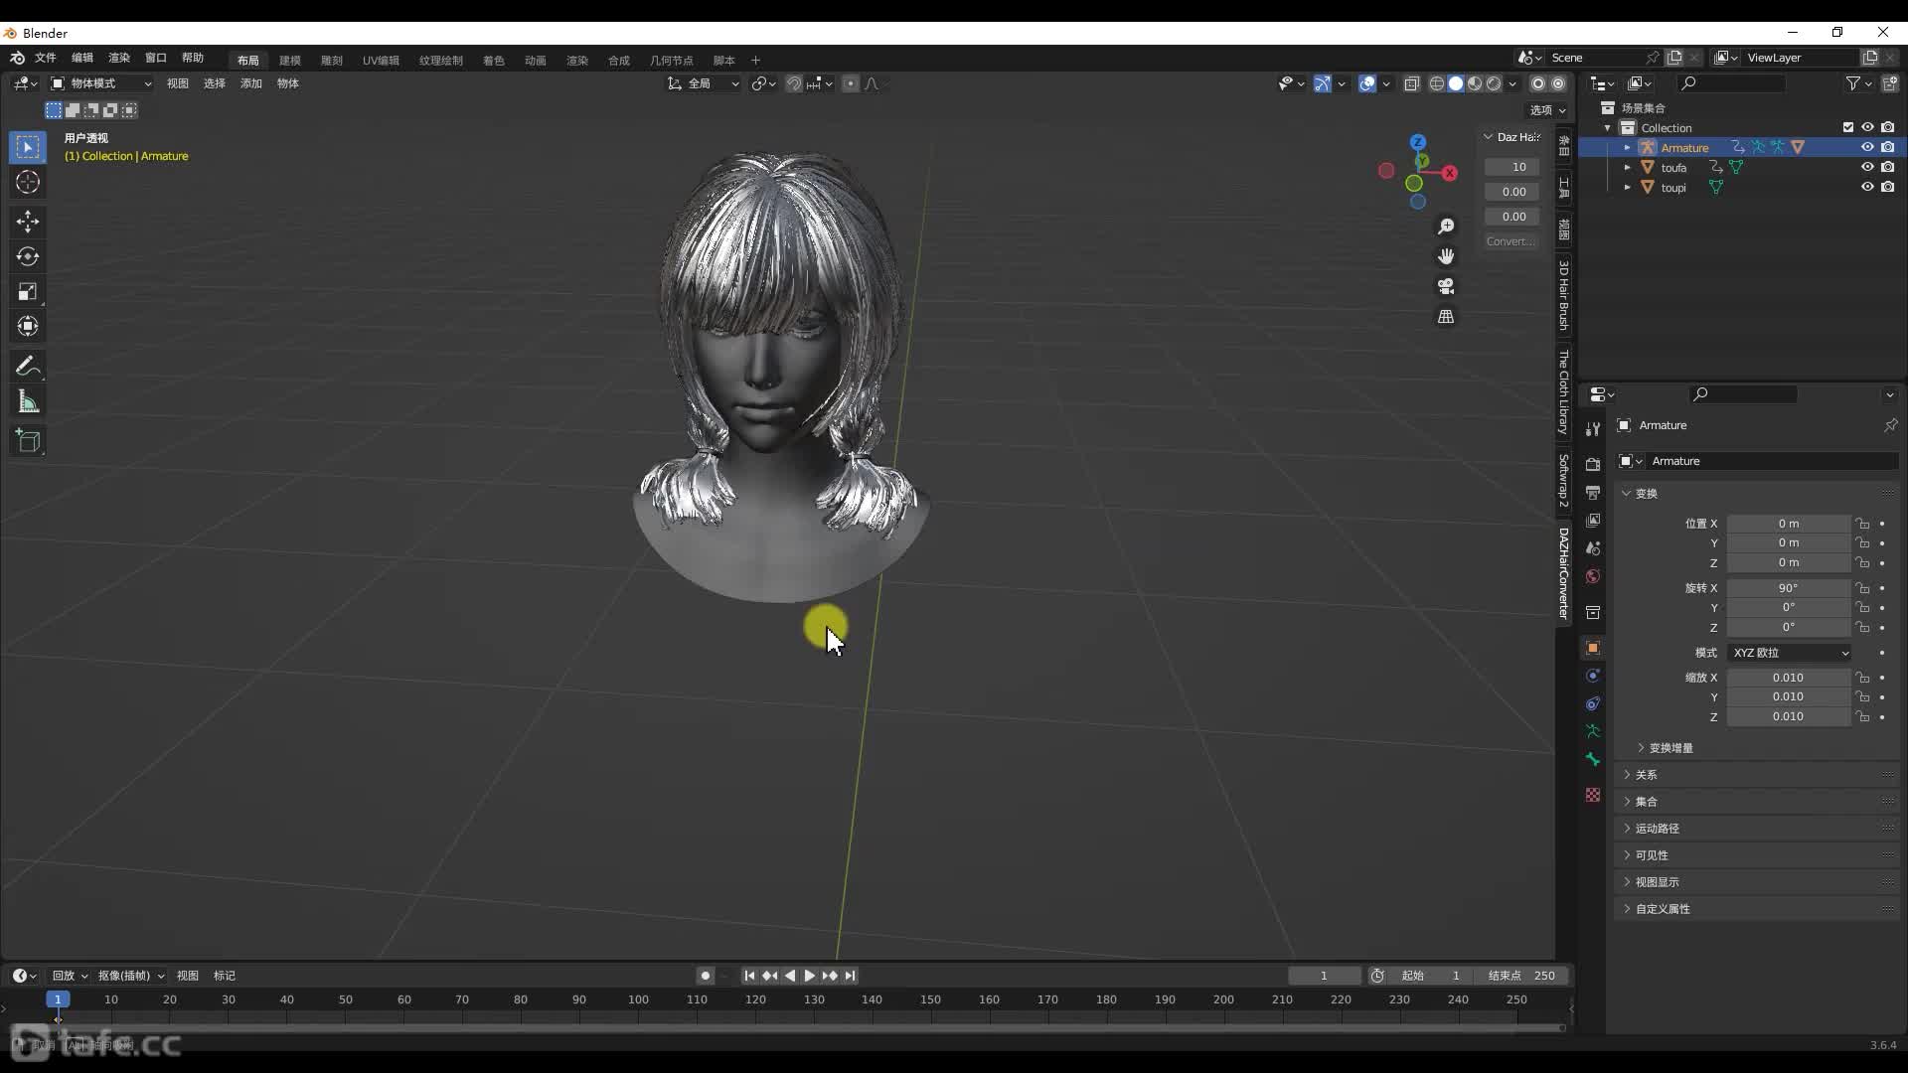Switch to material preview shading

point(1475,83)
